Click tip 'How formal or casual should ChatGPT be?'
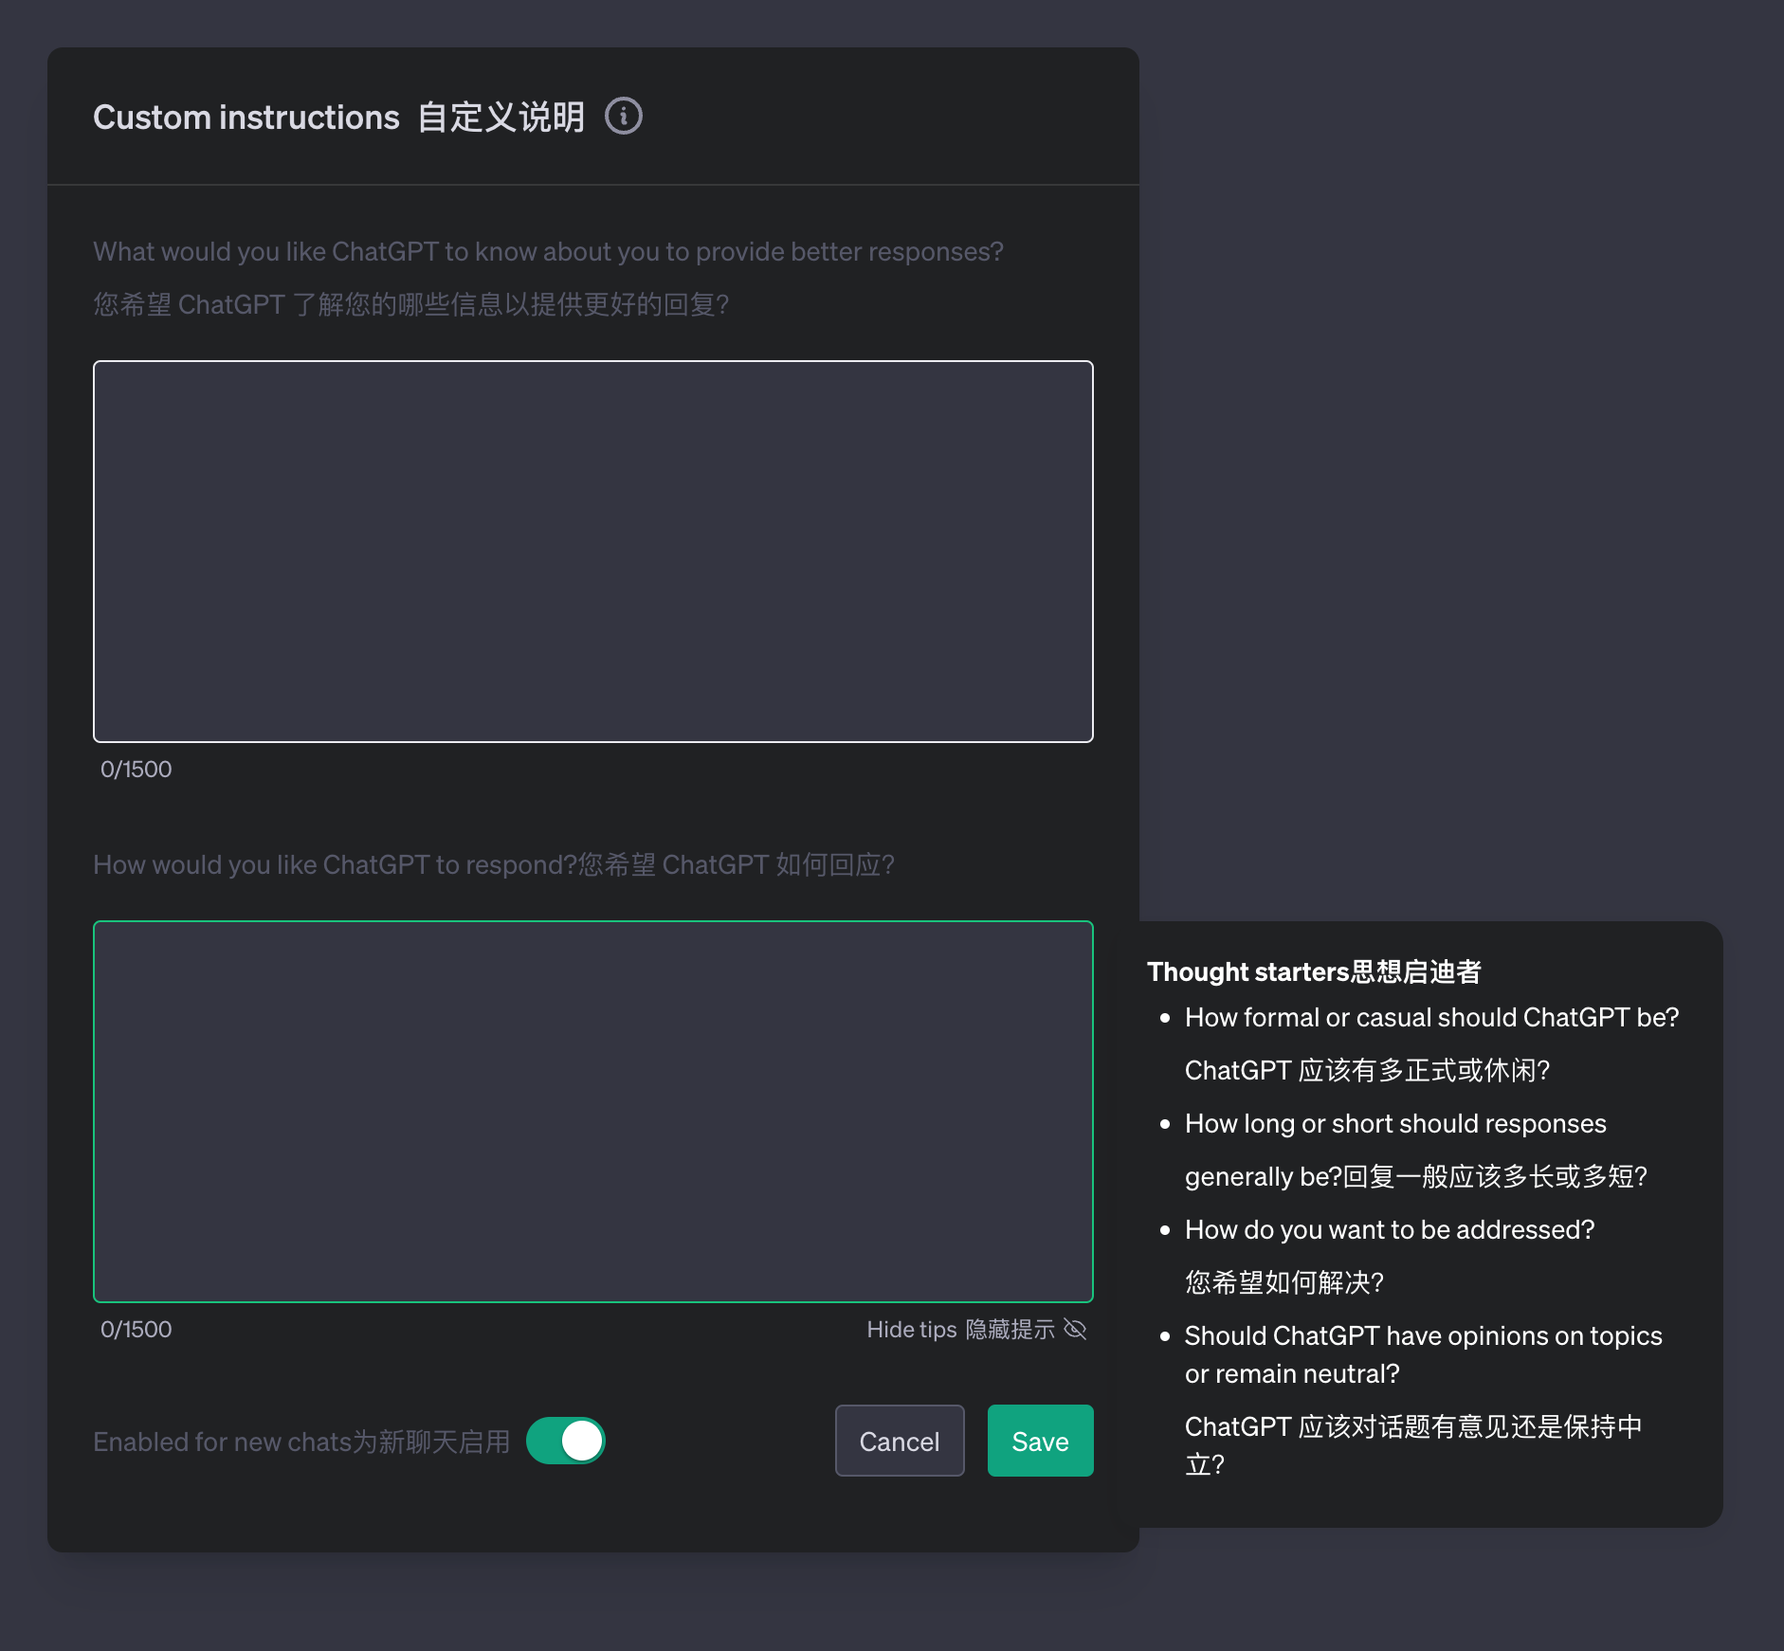 [1431, 1018]
